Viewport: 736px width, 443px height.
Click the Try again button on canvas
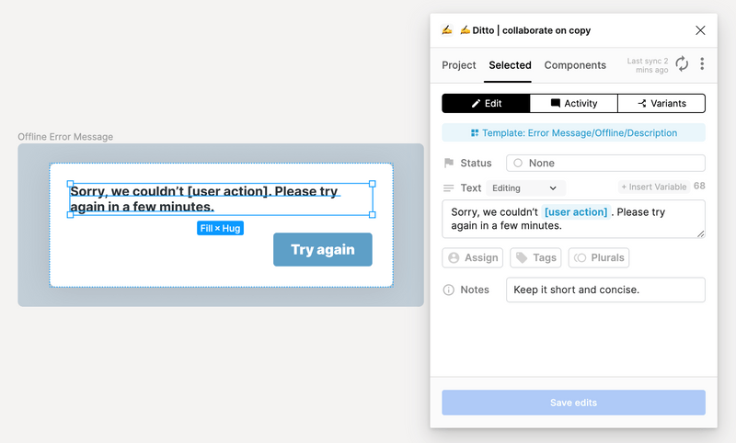(323, 249)
